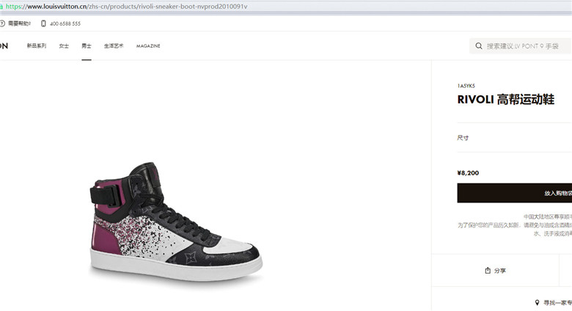This screenshot has width=572, height=311.
Task: Click the 寻找一家专卖店 store finder link
Action: (558, 303)
